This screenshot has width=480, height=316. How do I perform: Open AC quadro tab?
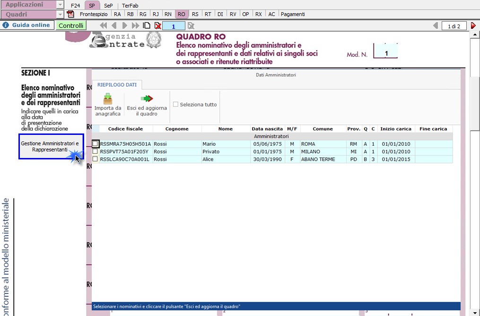click(271, 14)
